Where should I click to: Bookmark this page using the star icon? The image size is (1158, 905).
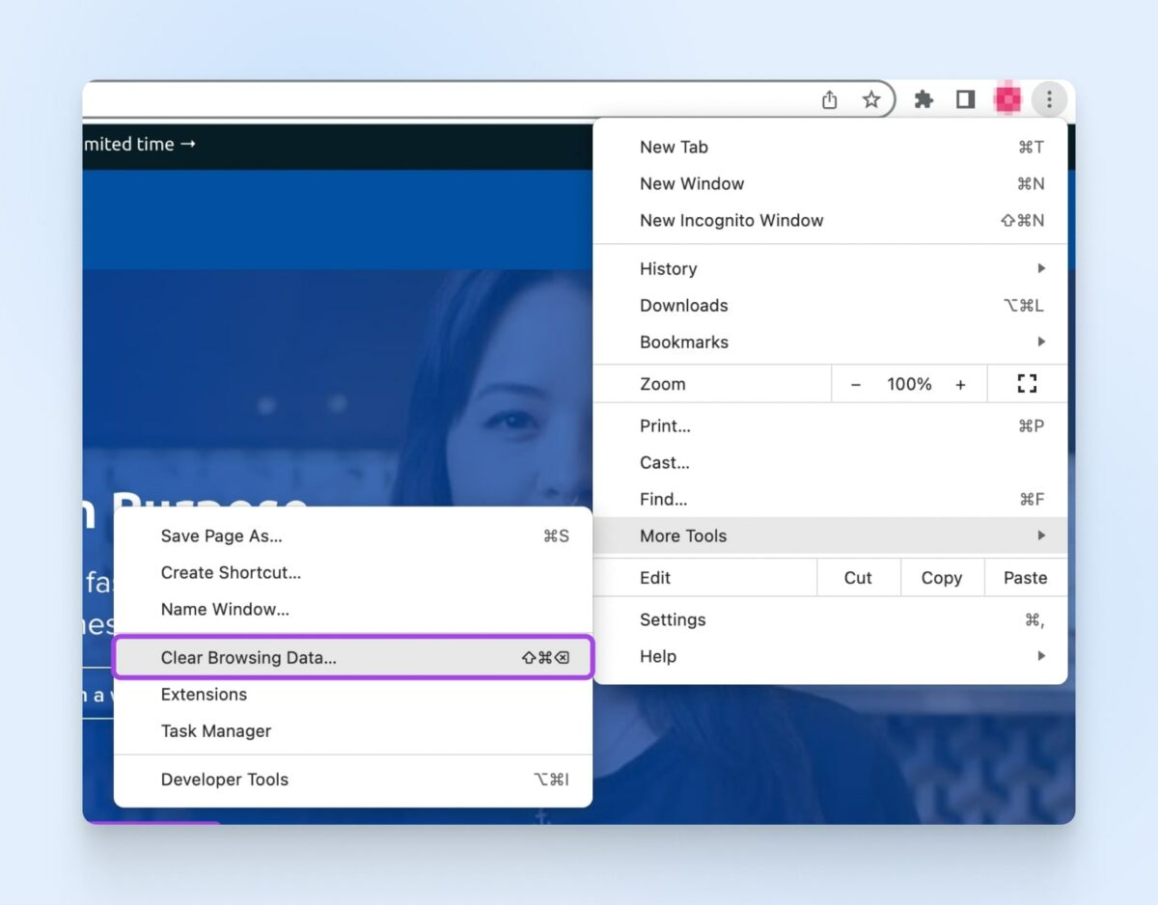[x=871, y=99]
